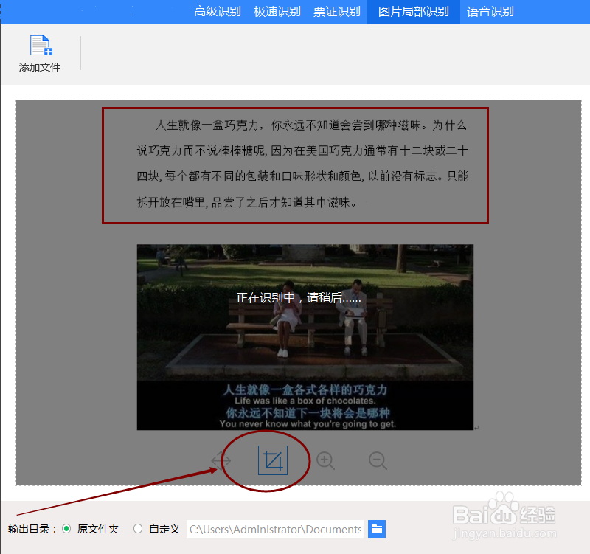Viewport: 590px width, 554px height.
Task: Choose 自定义 output radio button
Action: tap(138, 529)
